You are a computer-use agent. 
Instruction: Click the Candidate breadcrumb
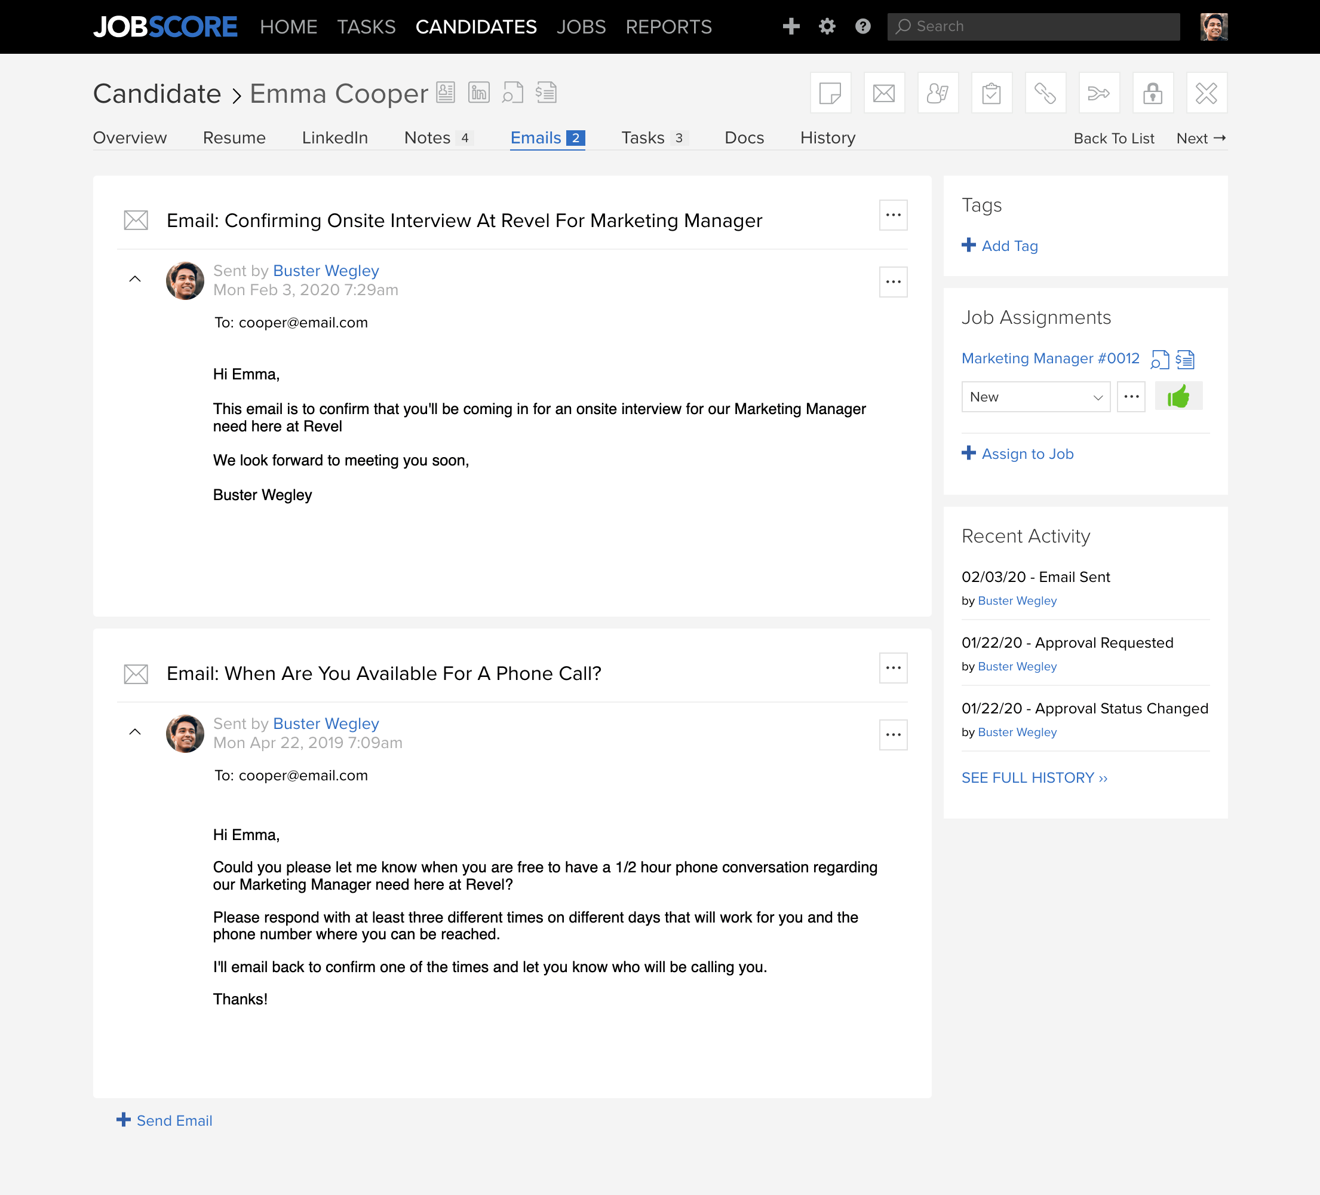click(x=157, y=94)
